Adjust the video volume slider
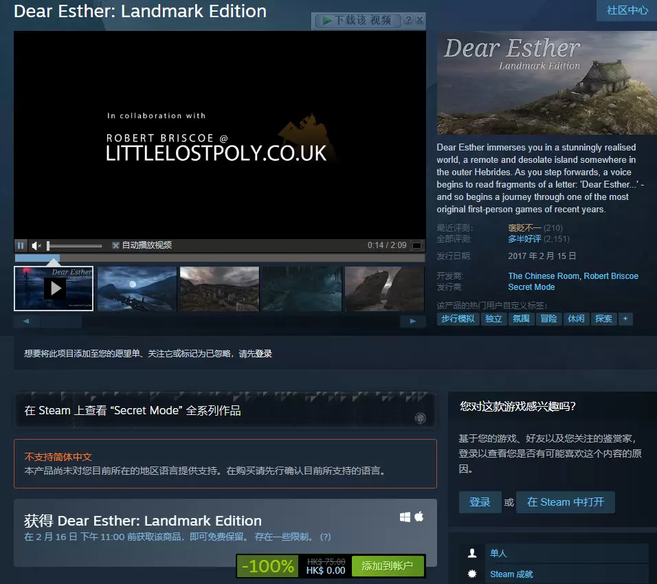657x584 pixels. (x=74, y=245)
